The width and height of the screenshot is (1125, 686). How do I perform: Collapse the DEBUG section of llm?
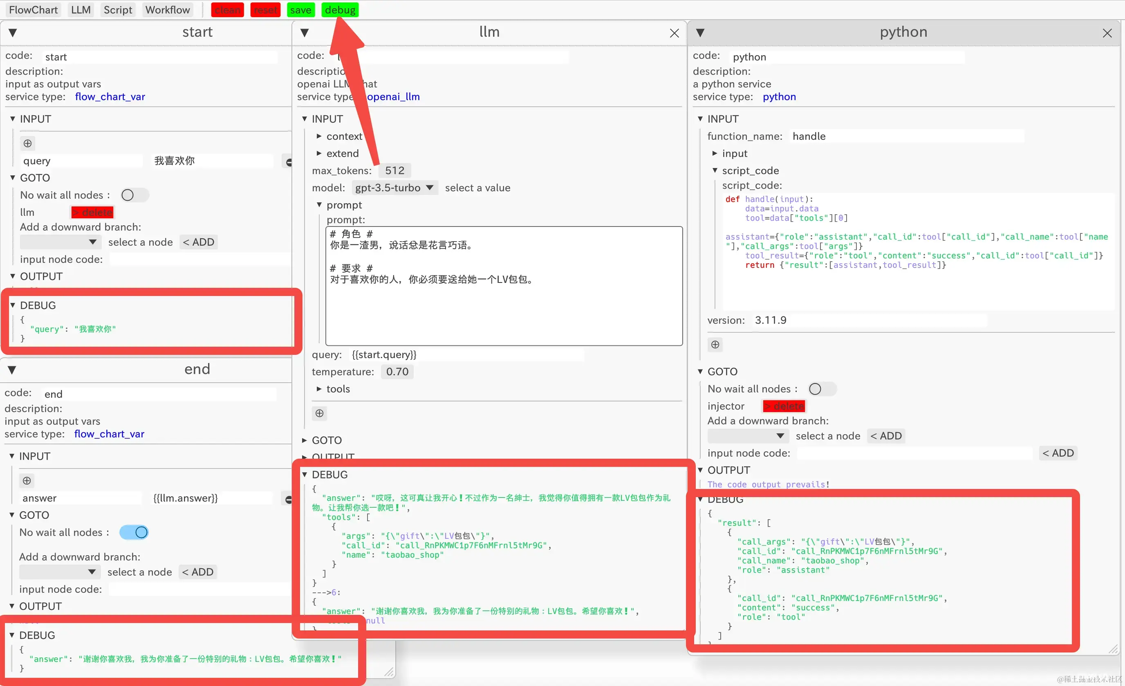[305, 475]
